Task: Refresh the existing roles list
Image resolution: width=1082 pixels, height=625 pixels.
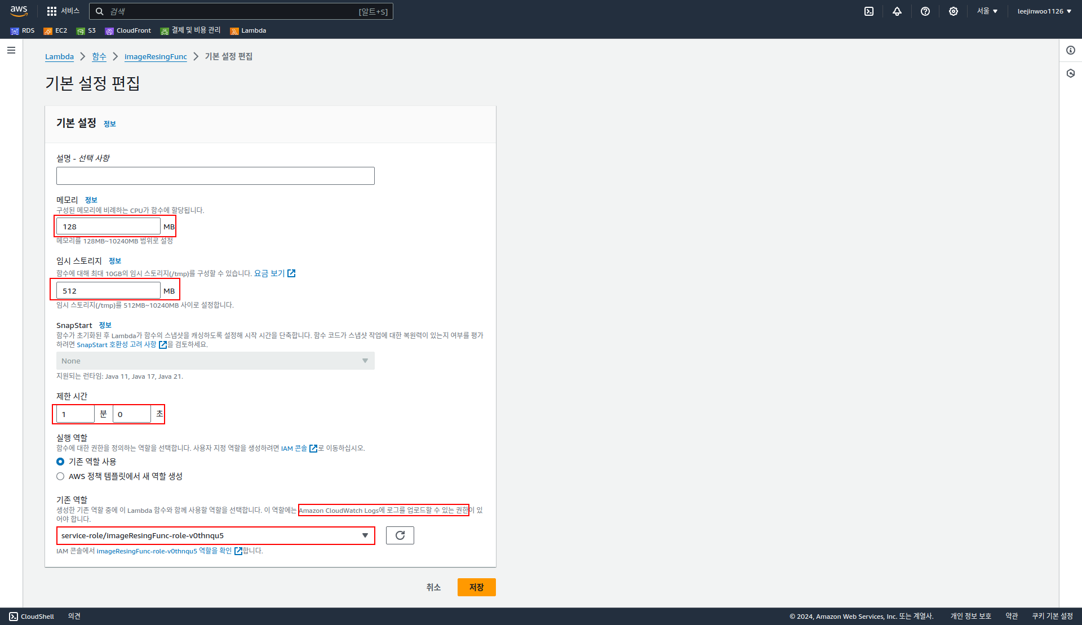Action: pyautogui.click(x=400, y=535)
